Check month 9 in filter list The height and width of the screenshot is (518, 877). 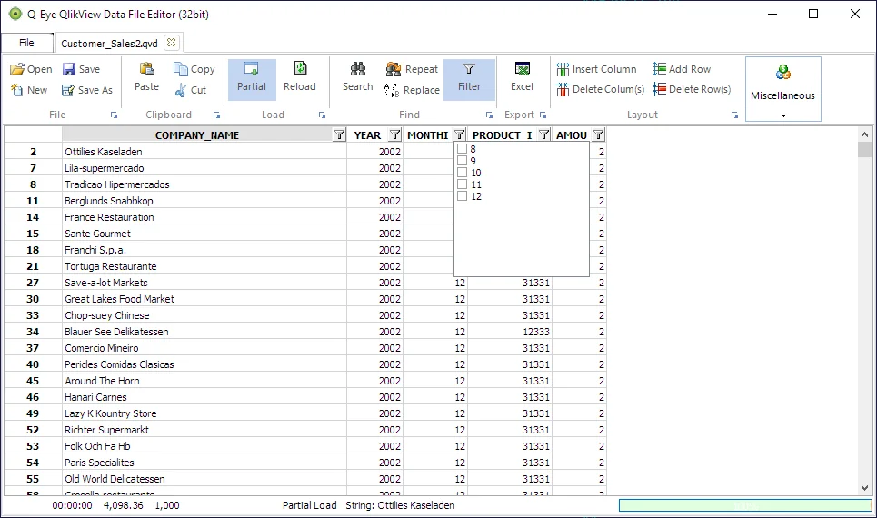pos(462,161)
